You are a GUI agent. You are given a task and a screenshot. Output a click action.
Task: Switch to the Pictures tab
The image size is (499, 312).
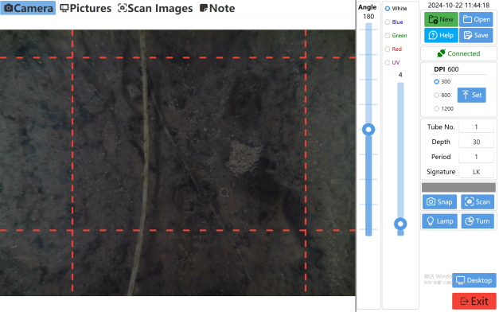86,8
